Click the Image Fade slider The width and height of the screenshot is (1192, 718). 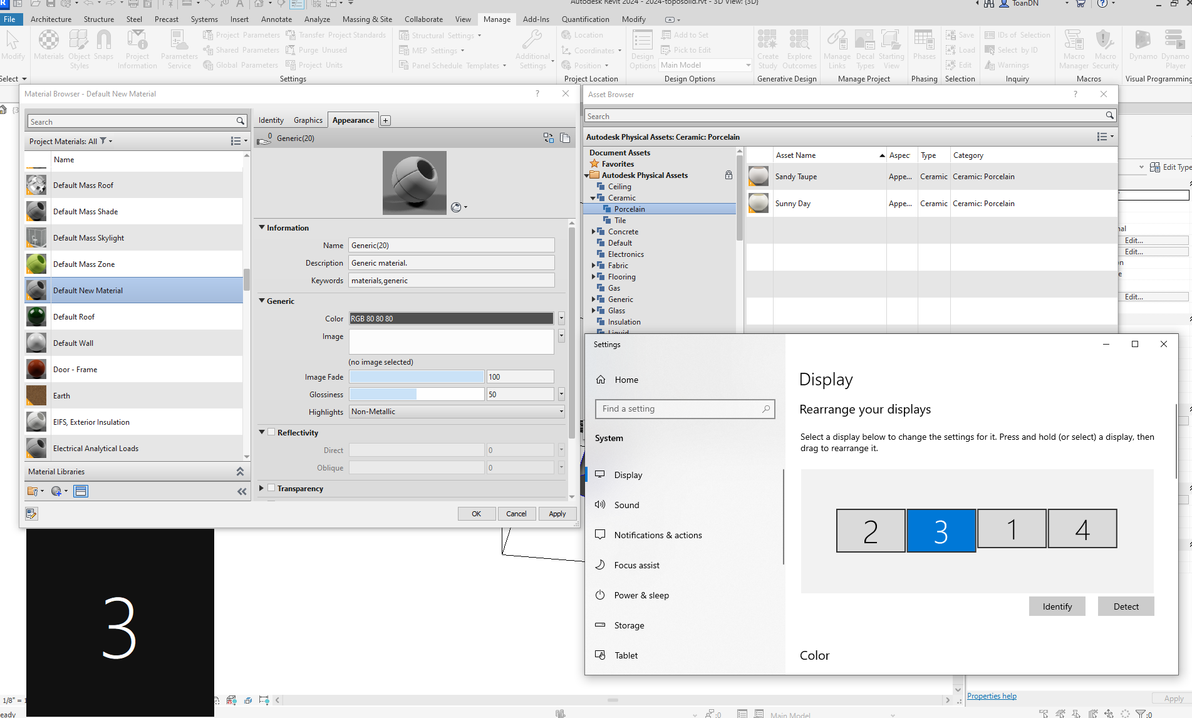pyautogui.click(x=417, y=377)
